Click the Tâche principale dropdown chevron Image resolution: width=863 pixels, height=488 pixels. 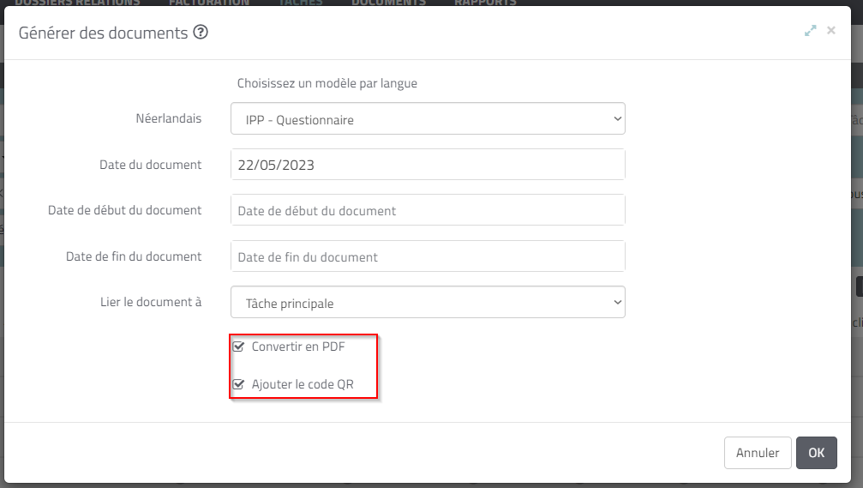[x=617, y=302]
